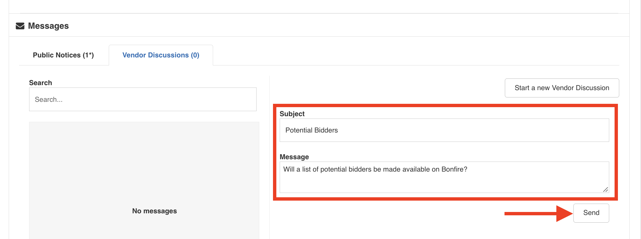The width and height of the screenshot is (641, 239).
Task: Click the Subject label
Action: point(292,114)
